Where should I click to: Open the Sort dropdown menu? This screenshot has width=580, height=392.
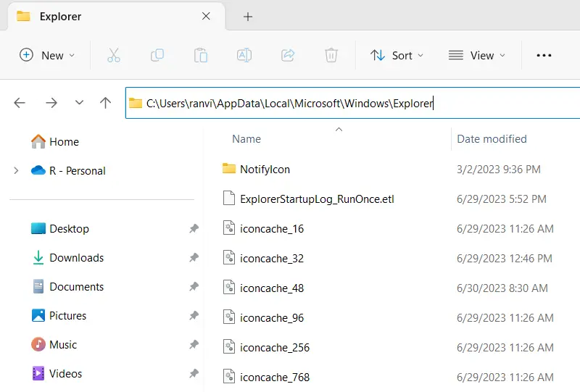coord(397,56)
